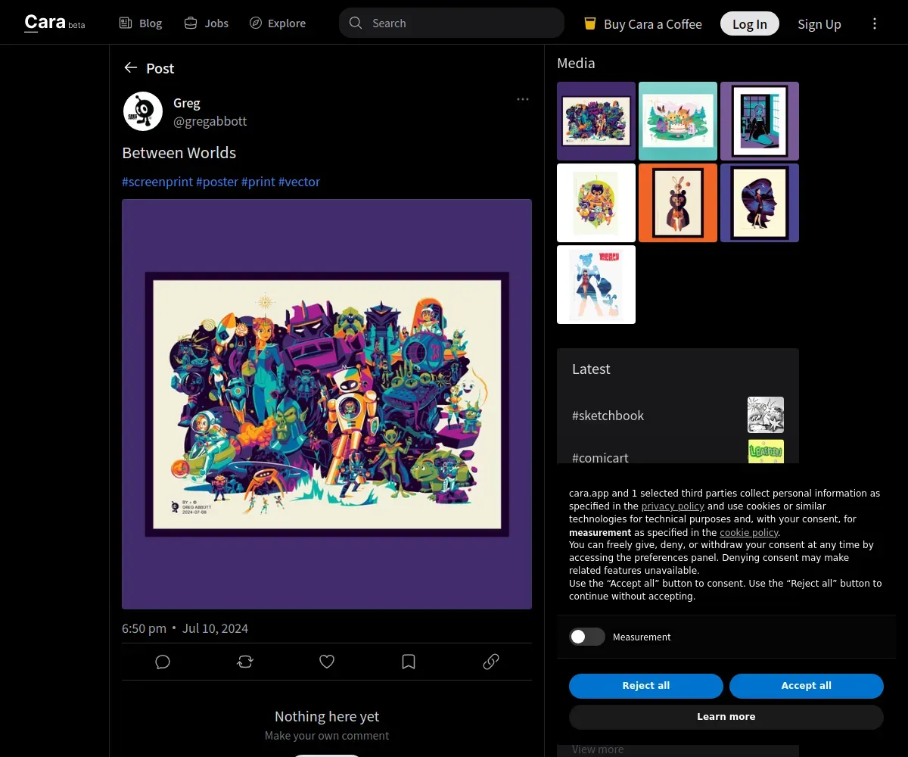Open the #poster hashtag
Screen dimensions: 908x757
pyautogui.click(x=217, y=182)
